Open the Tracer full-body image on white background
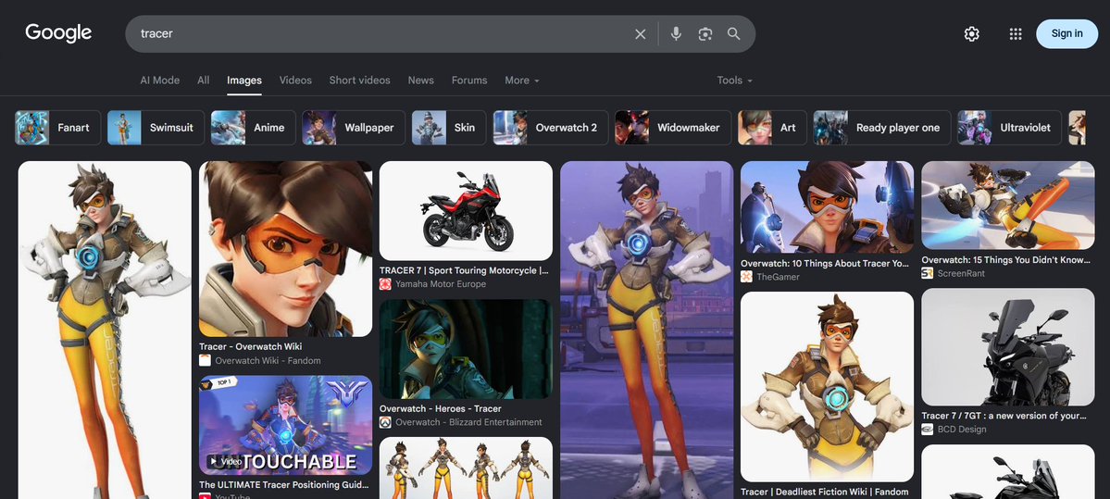This screenshot has width=1110, height=499. (x=105, y=330)
